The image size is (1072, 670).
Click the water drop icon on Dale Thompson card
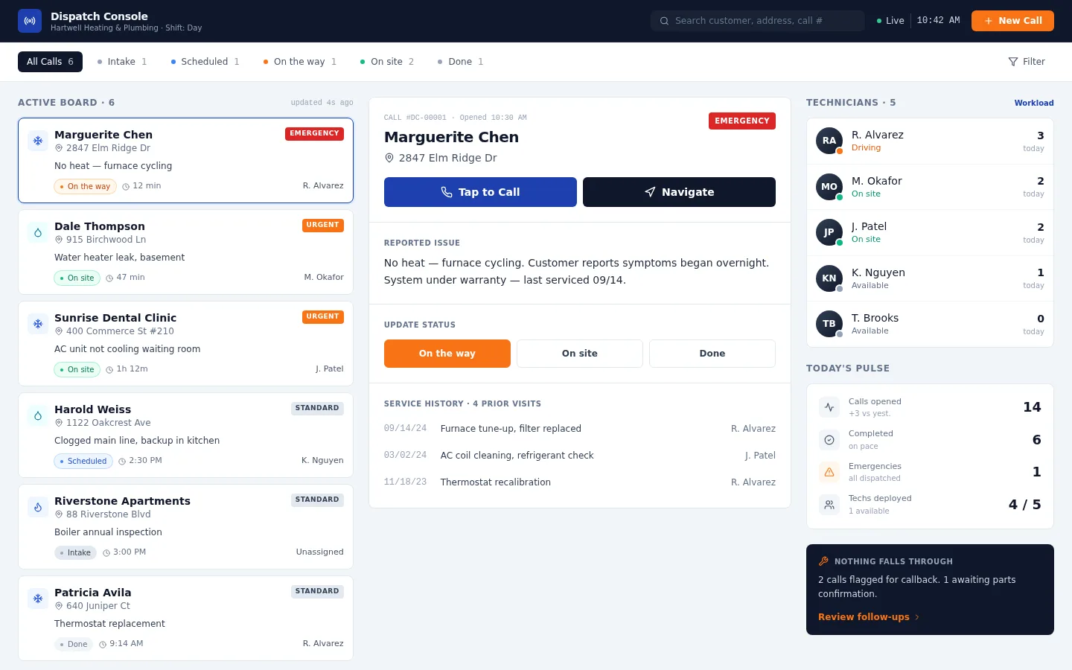tap(38, 232)
